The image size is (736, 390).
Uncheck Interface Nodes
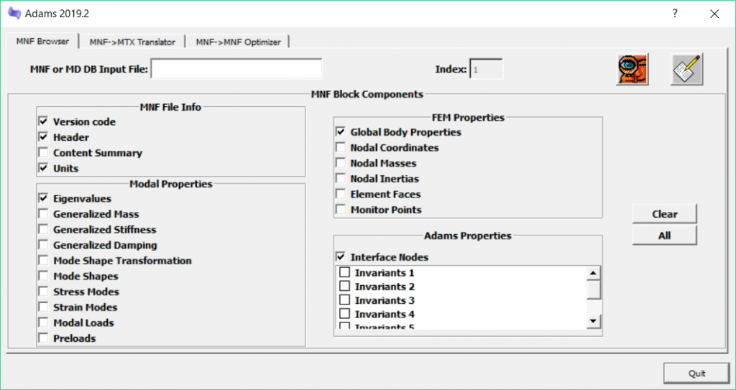coord(340,257)
